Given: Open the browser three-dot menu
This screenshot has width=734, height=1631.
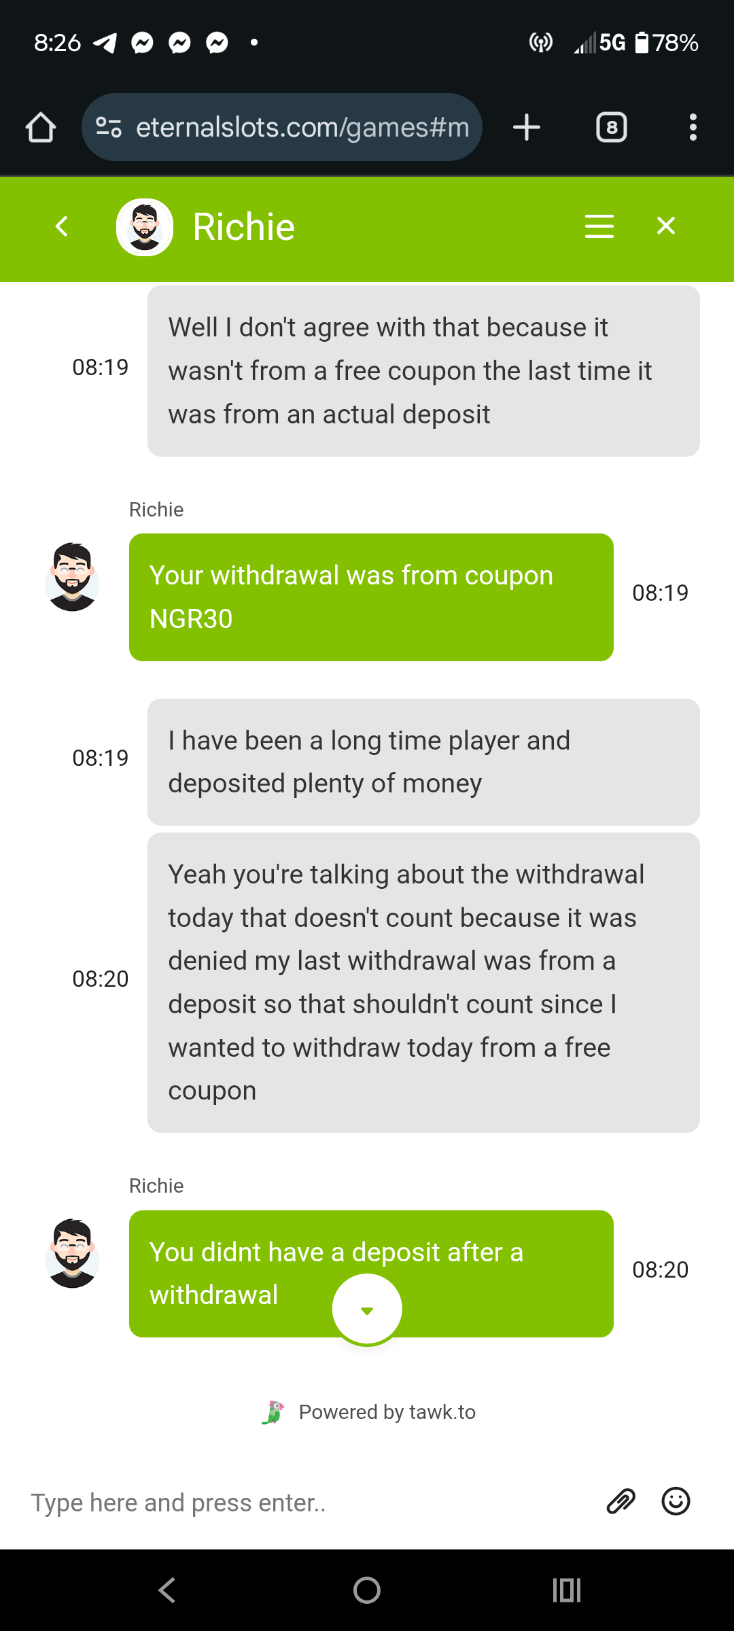Looking at the screenshot, I should pos(693,127).
